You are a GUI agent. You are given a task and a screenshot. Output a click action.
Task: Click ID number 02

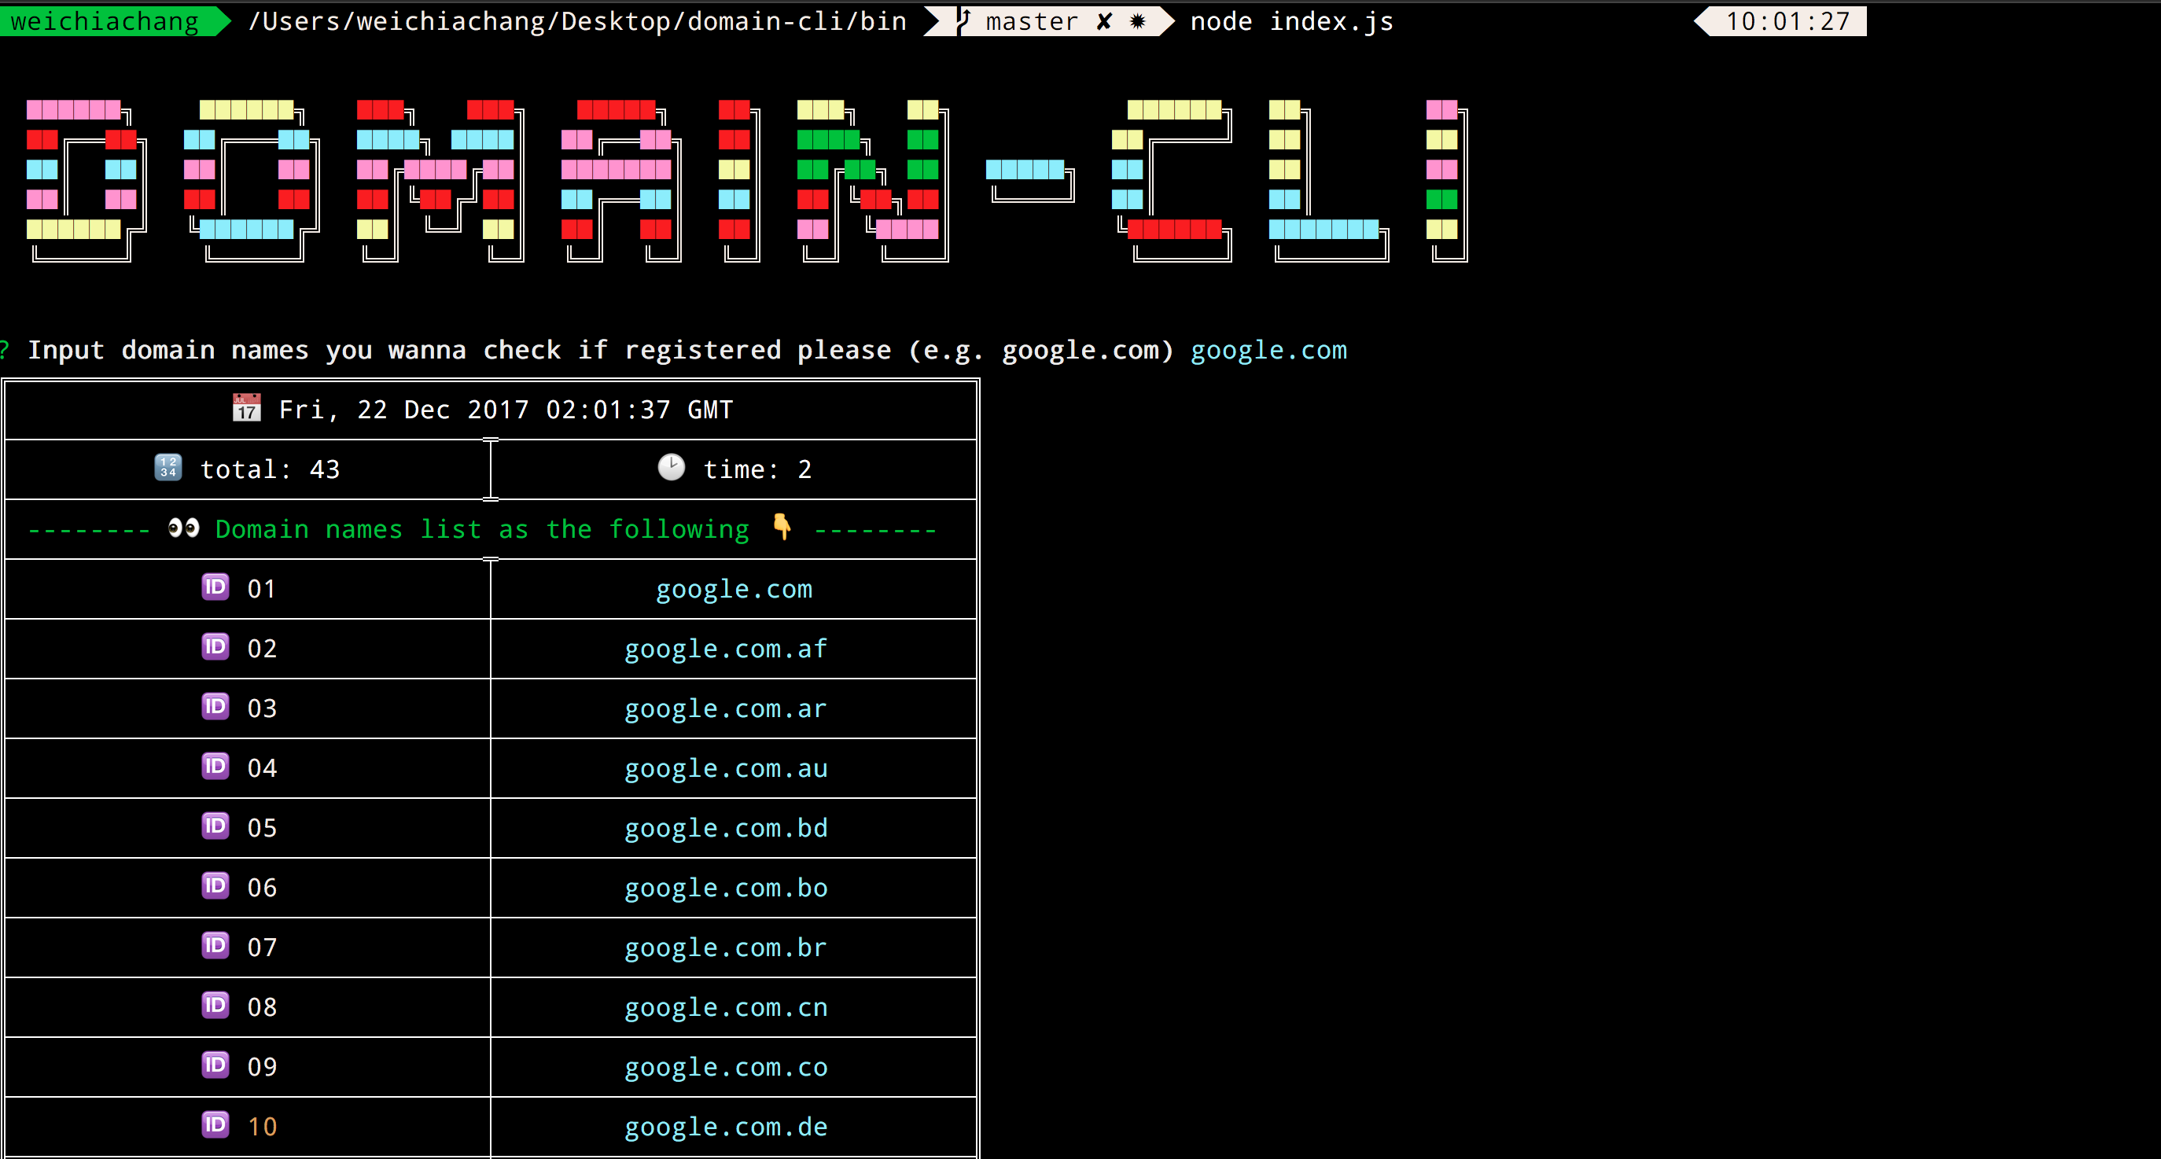click(x=262, y=648)
